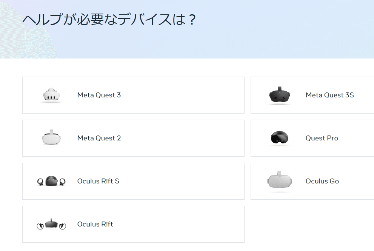Viewport: 374px width, 251px height.
Task: Select the Oculus Rift S device card
Action: pos(133,181)
